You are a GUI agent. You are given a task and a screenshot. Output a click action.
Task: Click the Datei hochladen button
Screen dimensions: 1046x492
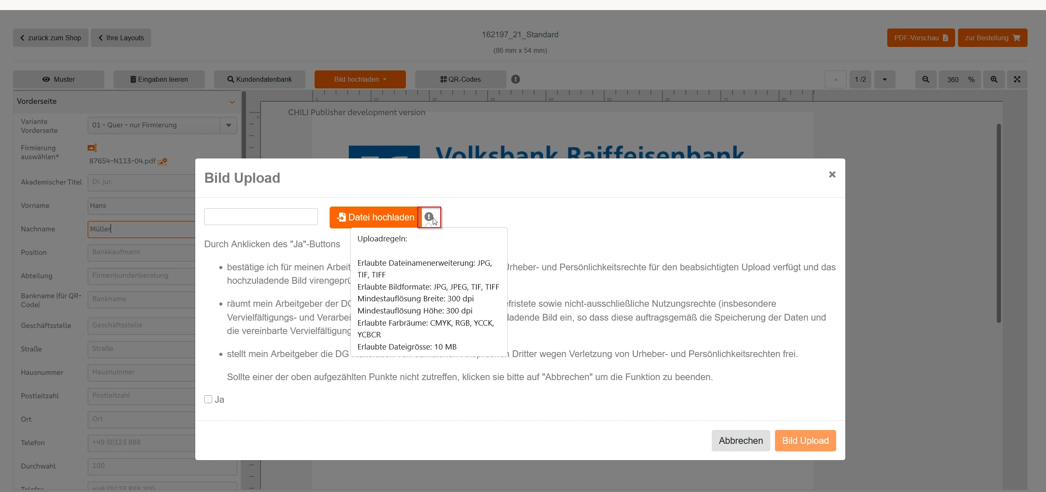[375, 218]
